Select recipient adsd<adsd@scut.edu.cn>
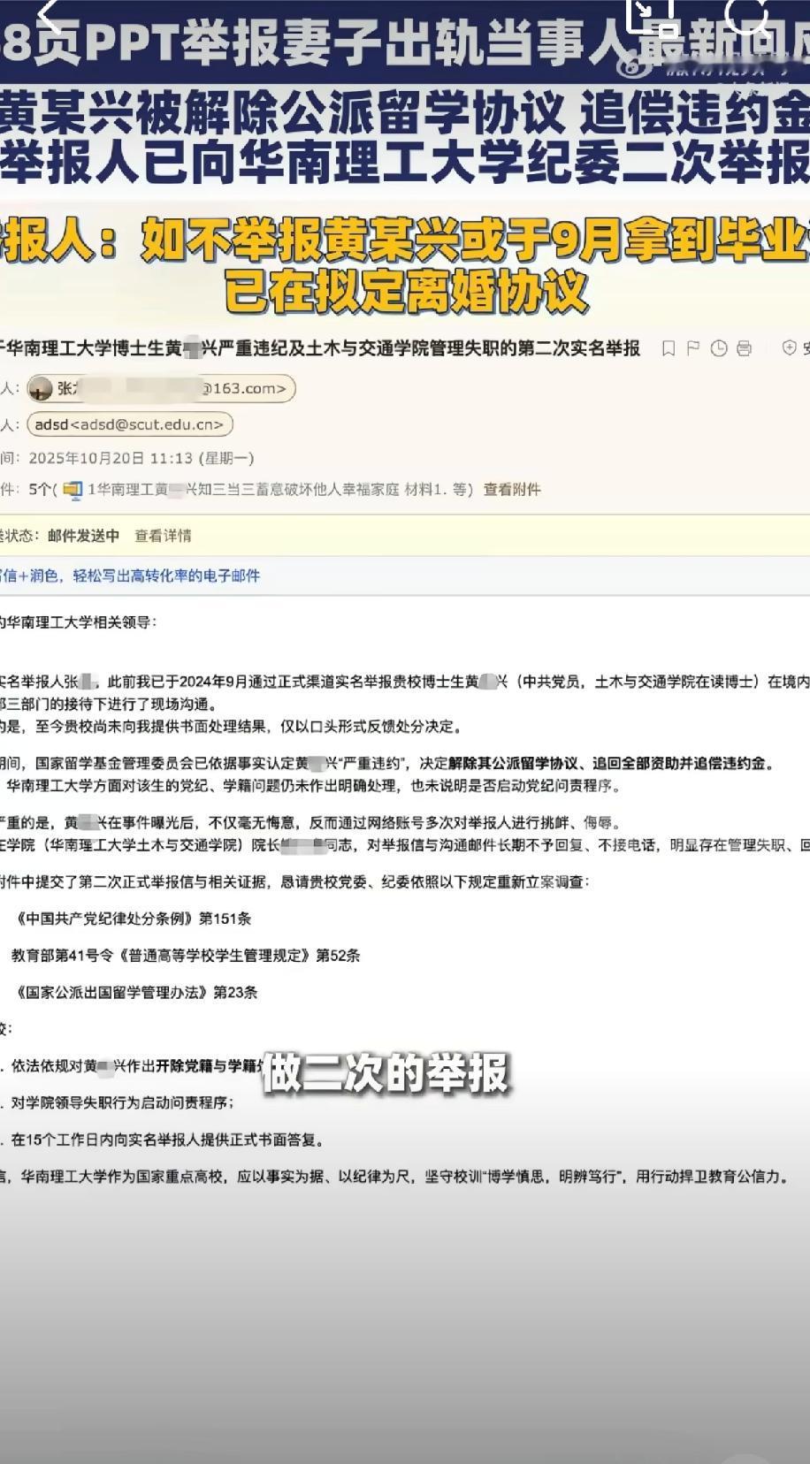810x1464 pixels. pyautogui.click(x=130, y=424)
